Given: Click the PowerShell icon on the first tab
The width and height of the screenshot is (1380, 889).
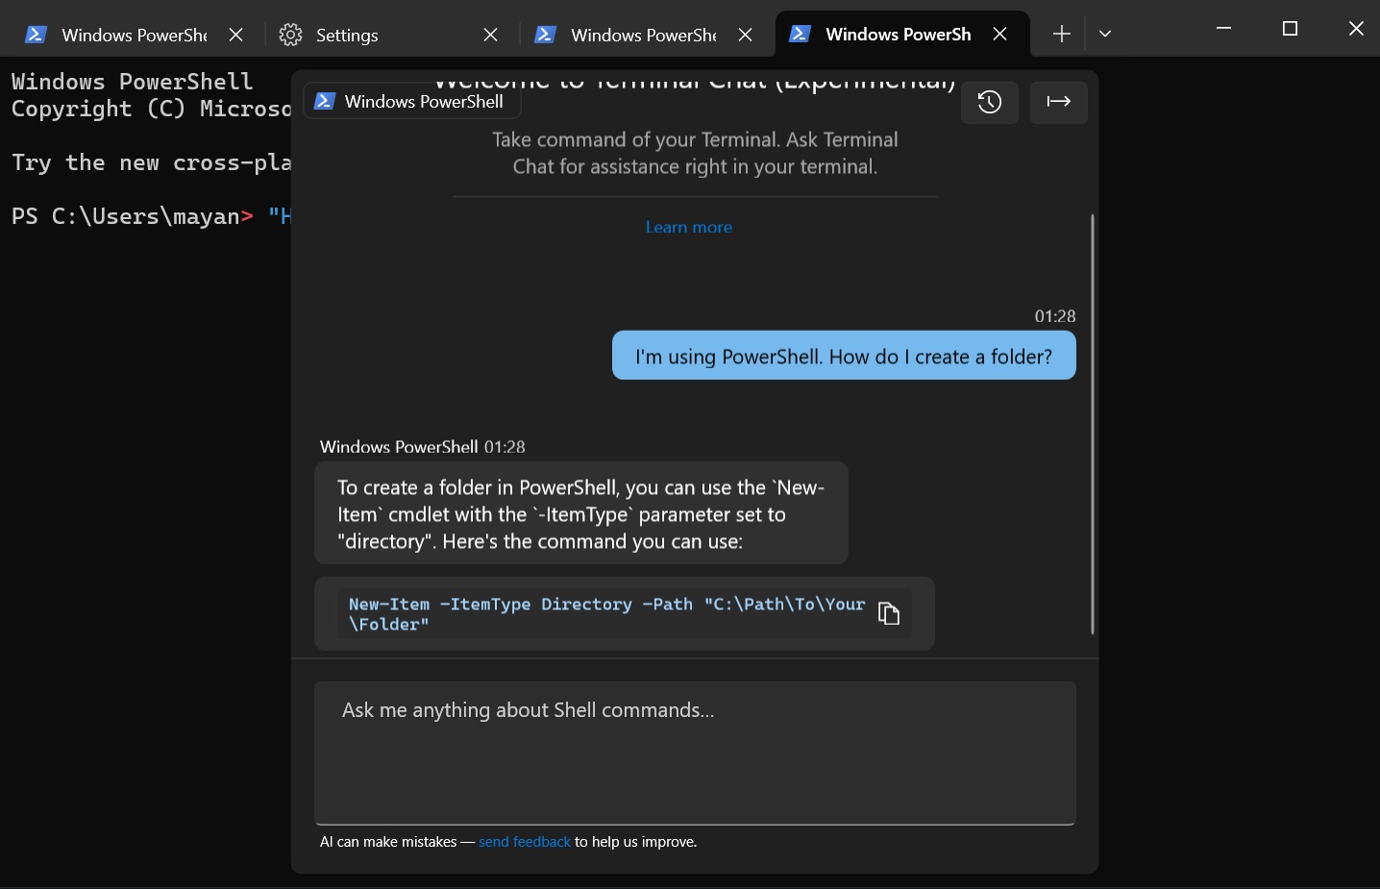Looking at the screenshot, I should pyautogui.click(x=36, y=34).
